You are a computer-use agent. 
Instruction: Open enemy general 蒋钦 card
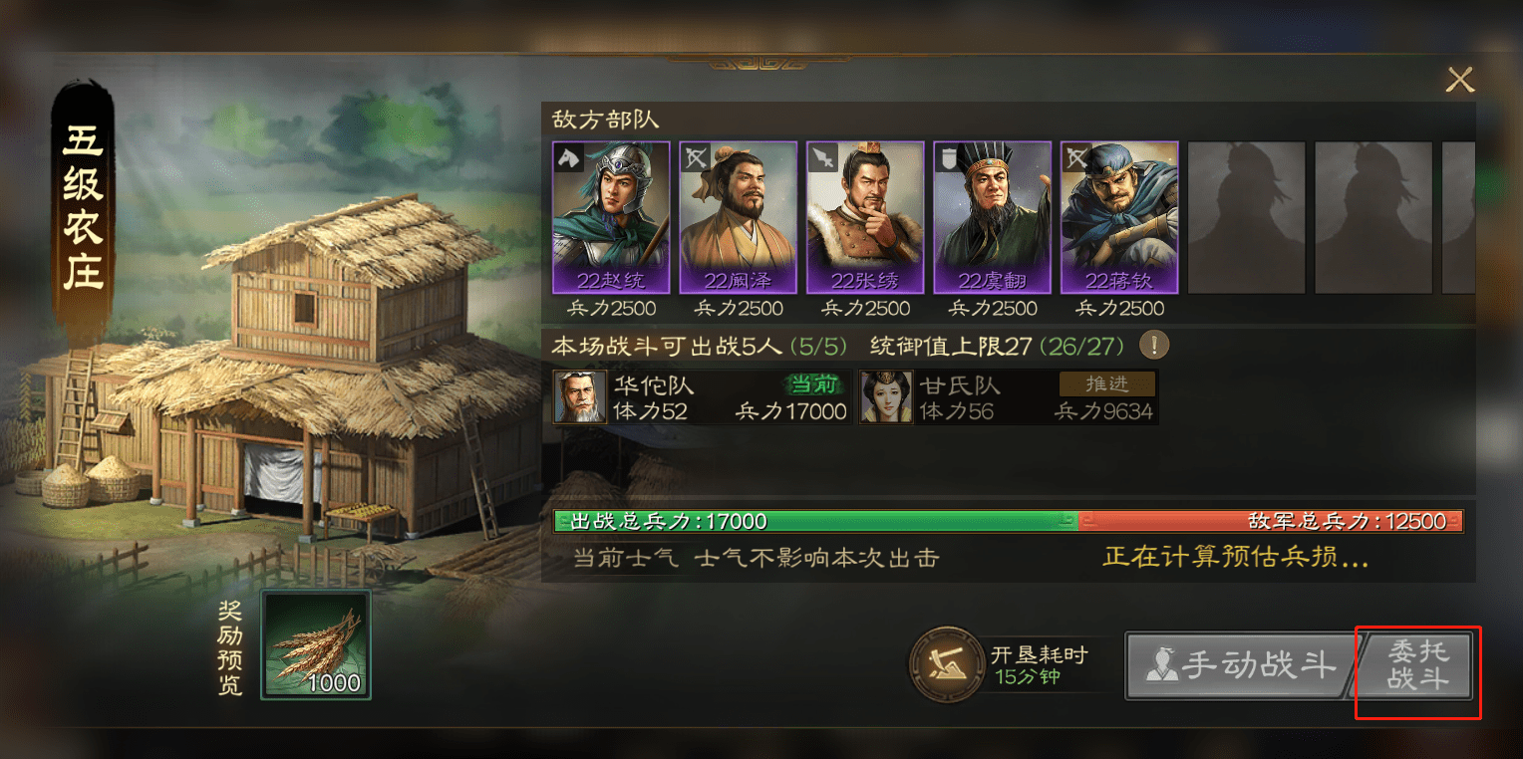(x=1119, y=218)
